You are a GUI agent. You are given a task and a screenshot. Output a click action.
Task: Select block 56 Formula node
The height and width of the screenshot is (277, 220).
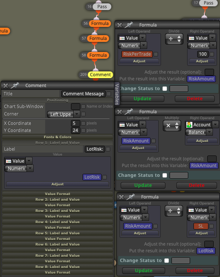pyautogui.click(x=100, y=24)
